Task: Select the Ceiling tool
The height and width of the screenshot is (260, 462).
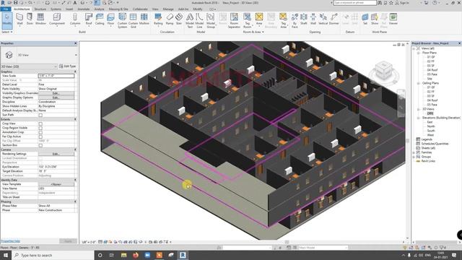Action: point(100,19)
